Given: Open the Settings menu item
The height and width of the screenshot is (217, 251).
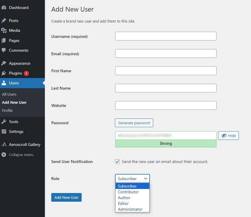Looking at the screenshot, I should pos(22,131).
